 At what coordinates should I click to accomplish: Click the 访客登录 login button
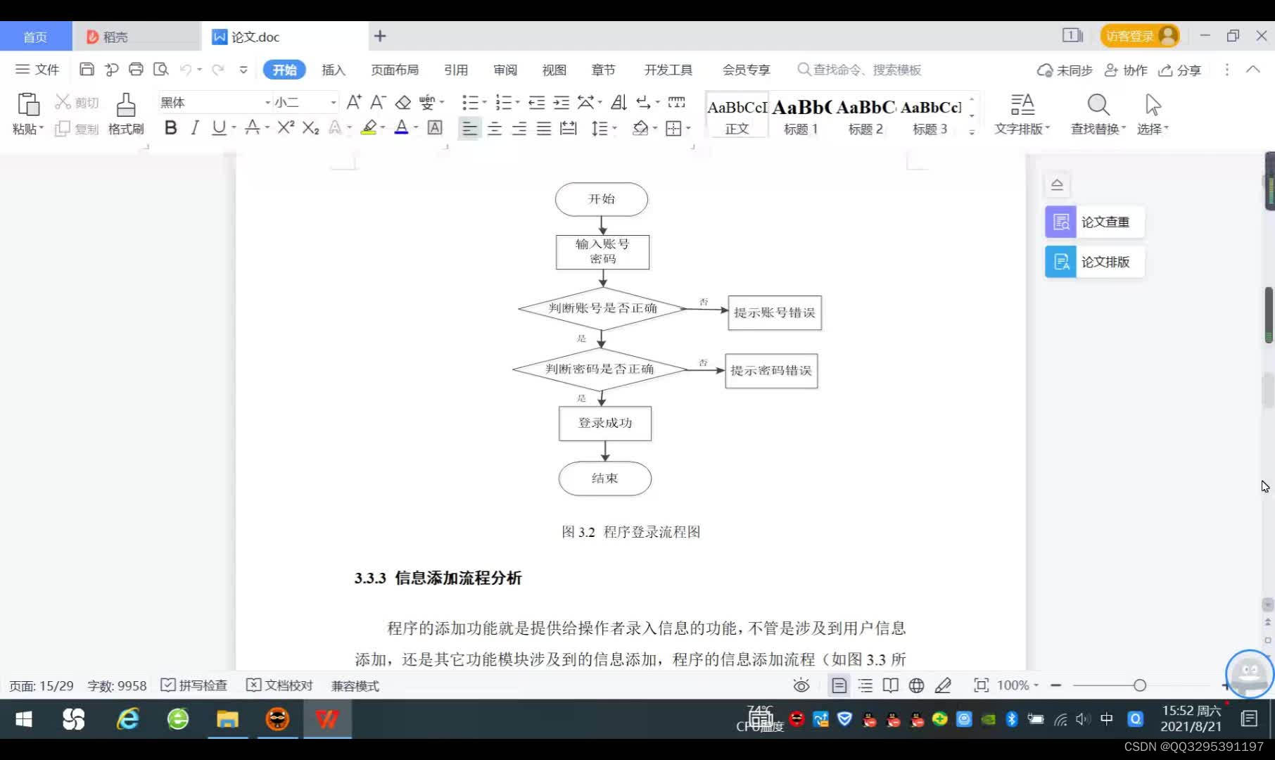point(1140,36)
